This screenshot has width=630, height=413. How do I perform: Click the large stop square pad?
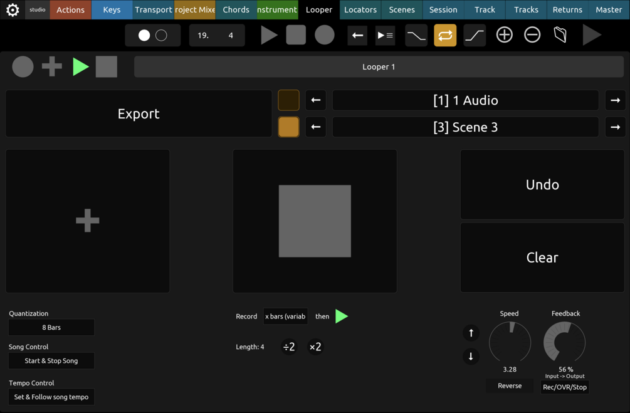point(315,221)
